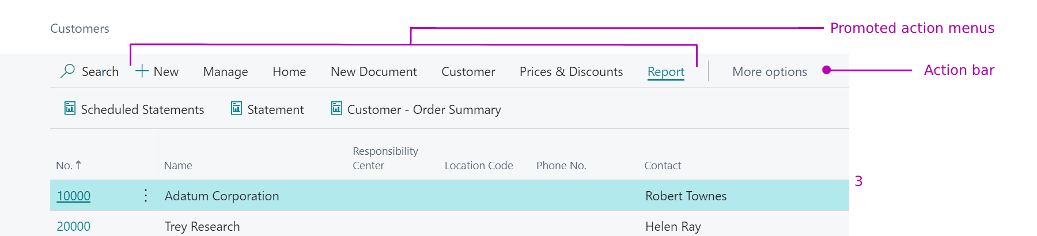1037x236 pixels.
Task: Click the Search magnifier icon
Action: [67, 71]
